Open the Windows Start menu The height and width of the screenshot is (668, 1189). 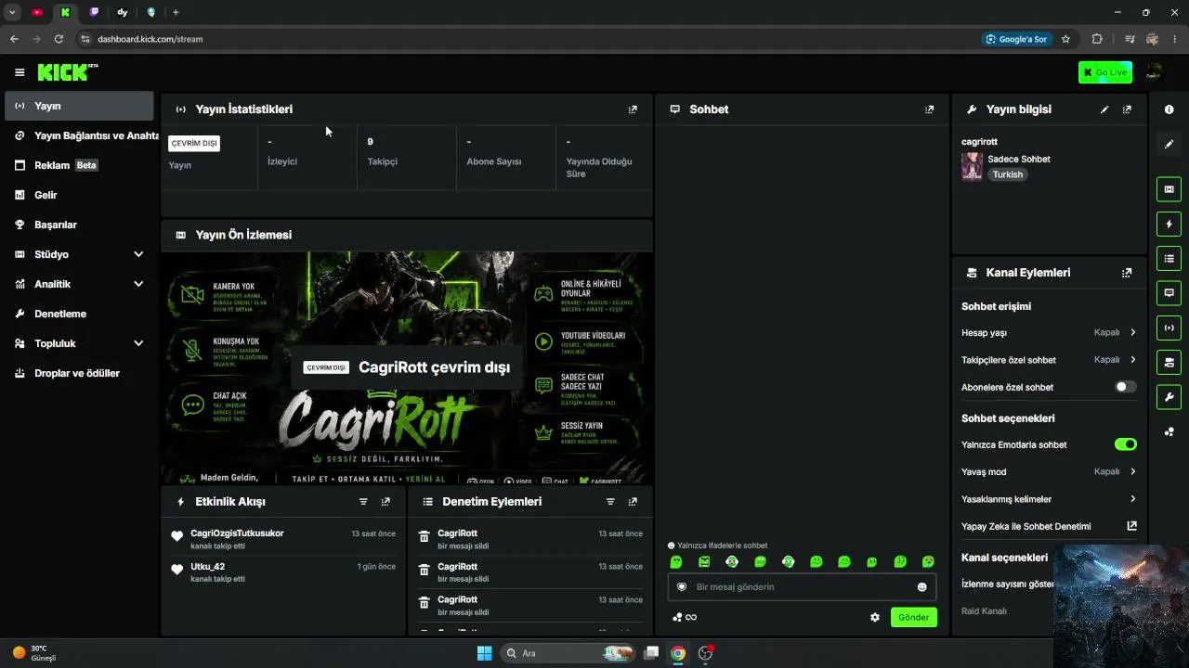pos(484,653)
